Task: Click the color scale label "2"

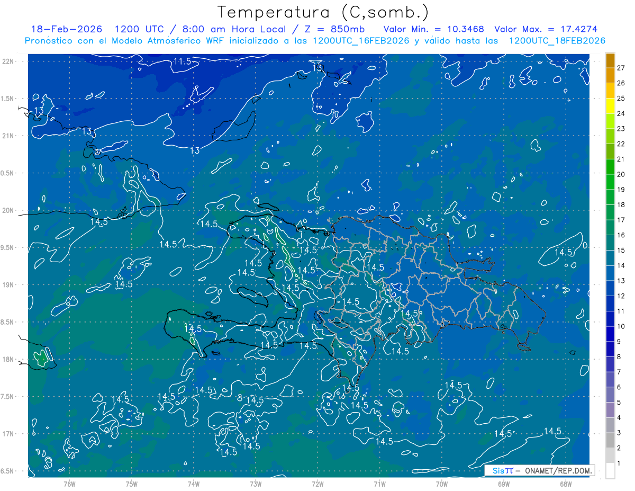Action: click(619, 449)
